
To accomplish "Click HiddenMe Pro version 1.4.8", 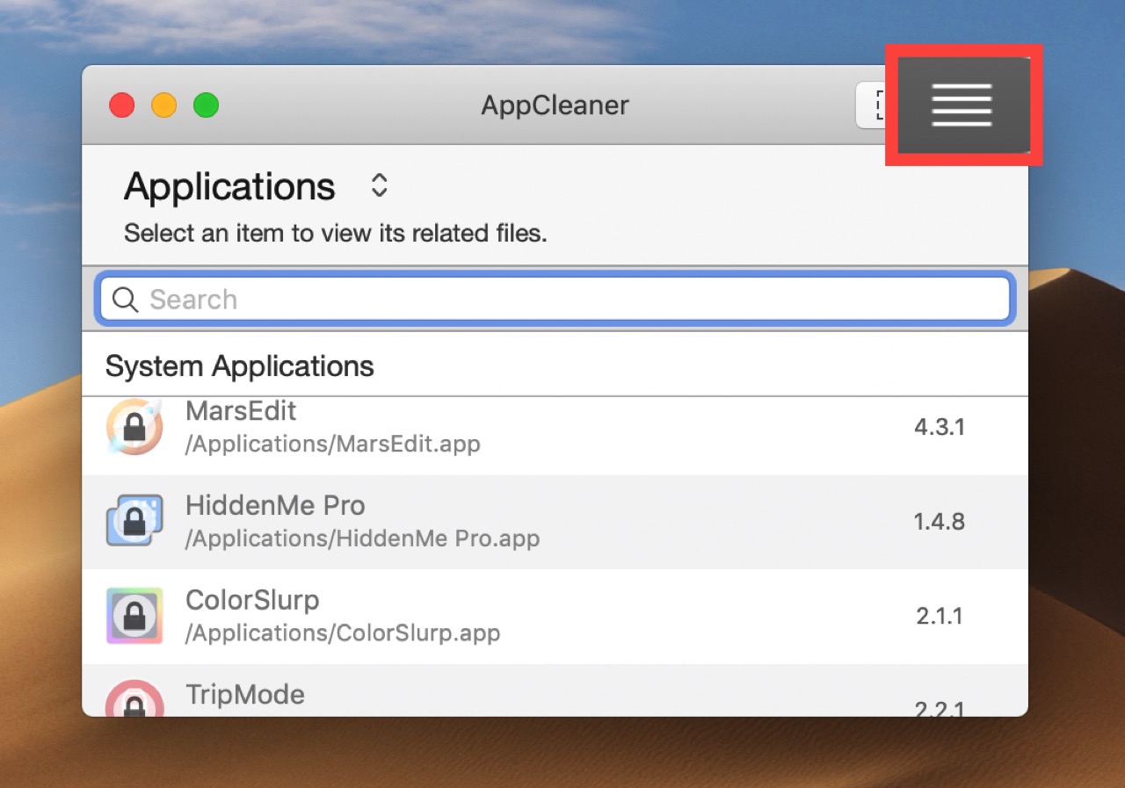I will (x=940, y=522).
